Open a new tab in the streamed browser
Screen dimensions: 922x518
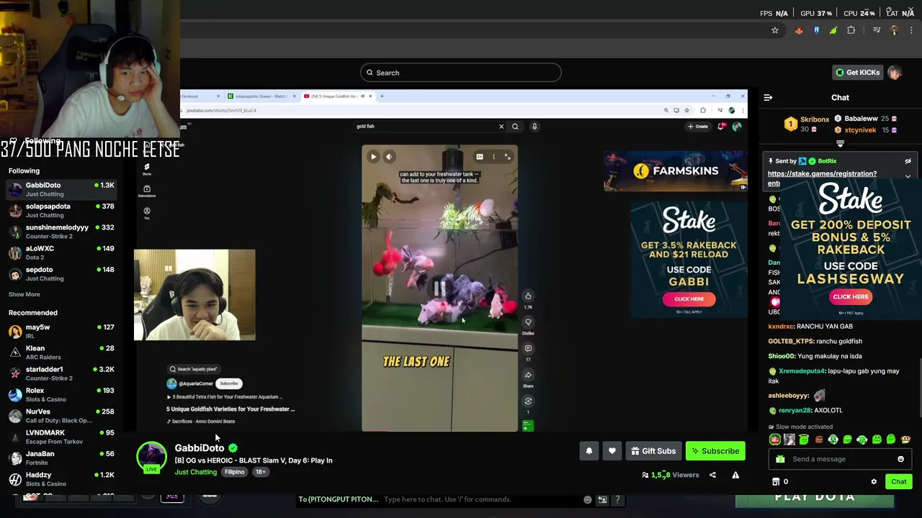[x=382, y=96]
